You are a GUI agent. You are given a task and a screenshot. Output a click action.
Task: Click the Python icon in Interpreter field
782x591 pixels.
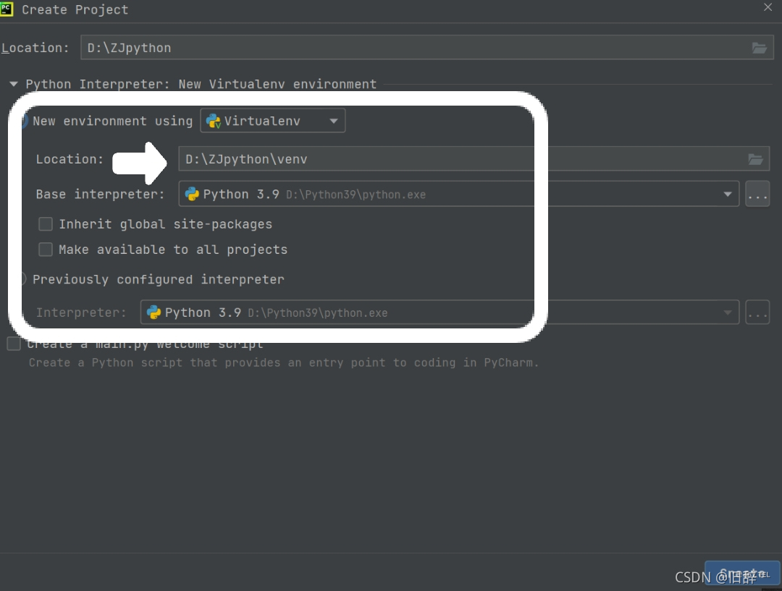(x=154, y=312)
